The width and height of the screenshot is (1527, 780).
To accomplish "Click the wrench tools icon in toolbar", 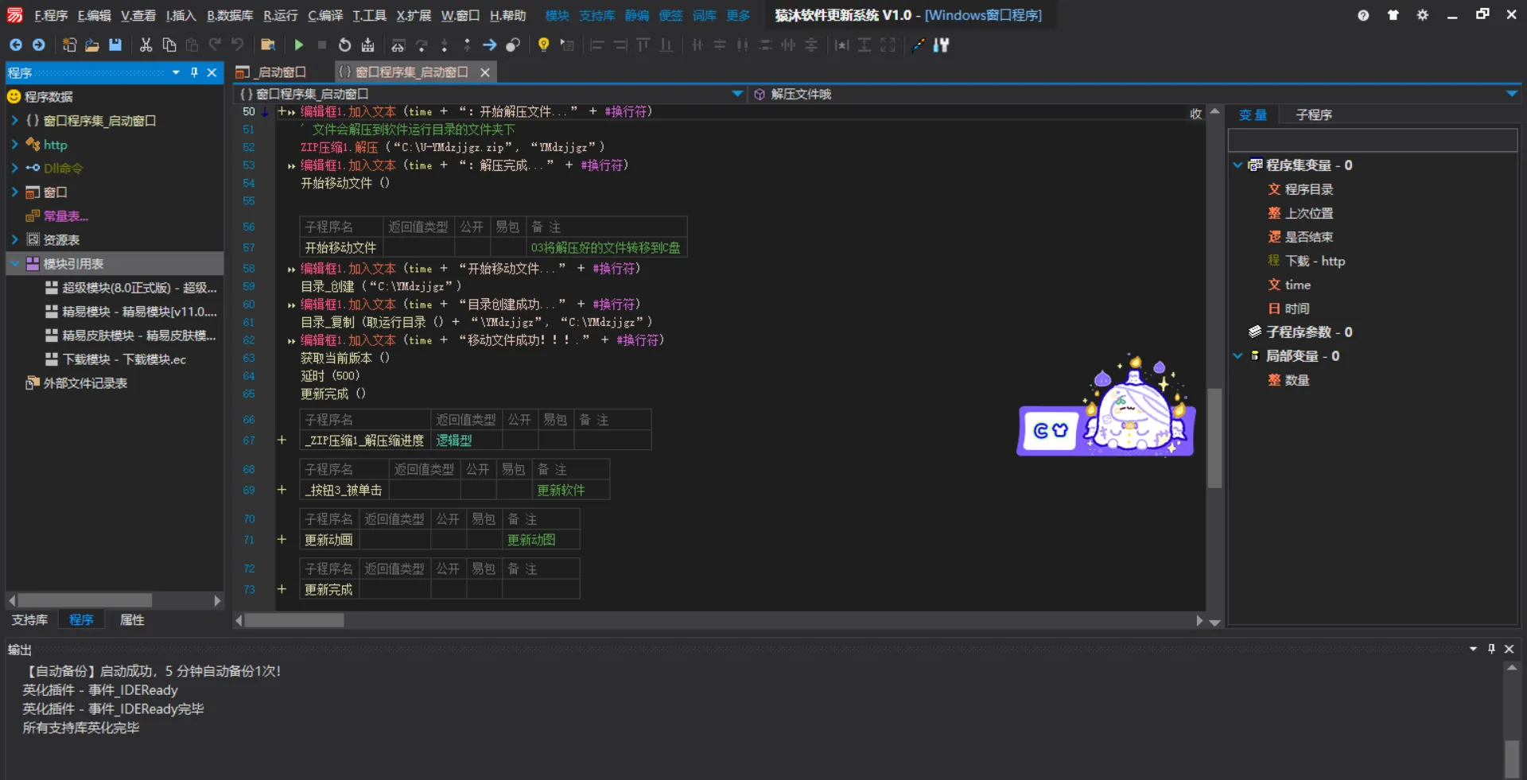I will [942, 45].
